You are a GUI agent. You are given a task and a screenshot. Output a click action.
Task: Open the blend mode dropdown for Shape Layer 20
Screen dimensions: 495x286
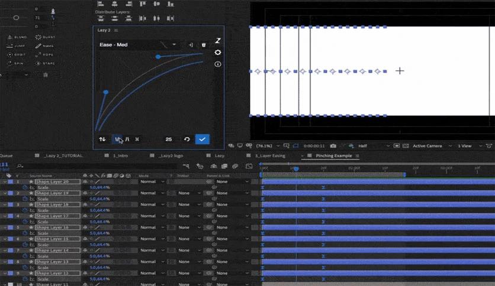(x=152, y=182)
